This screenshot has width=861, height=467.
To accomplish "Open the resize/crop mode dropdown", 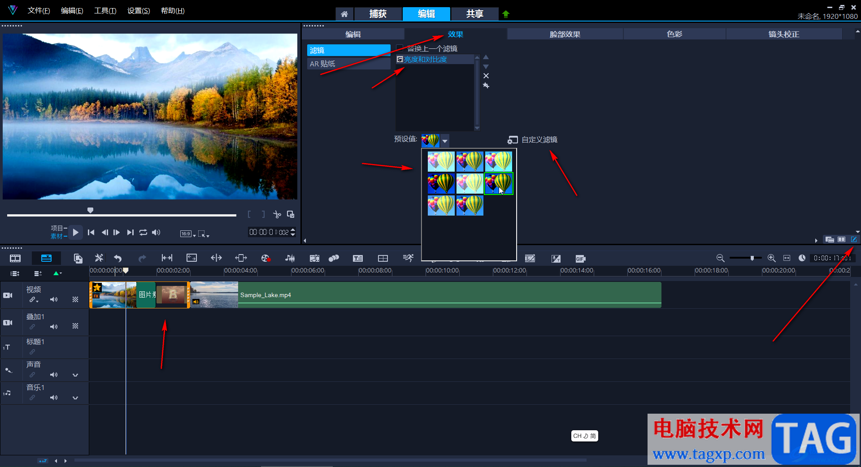I will click(204, 233).
